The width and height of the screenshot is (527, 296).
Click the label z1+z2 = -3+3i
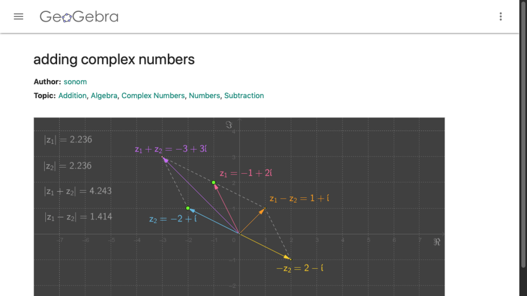[171, 149]
